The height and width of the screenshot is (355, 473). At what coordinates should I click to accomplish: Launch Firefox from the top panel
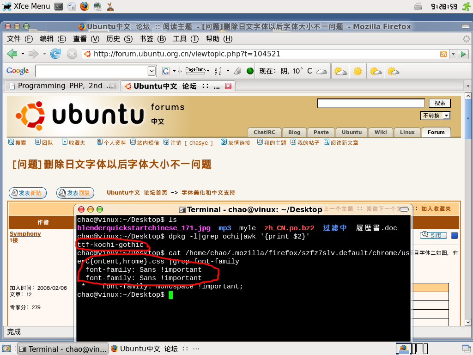tap(84, 6)
